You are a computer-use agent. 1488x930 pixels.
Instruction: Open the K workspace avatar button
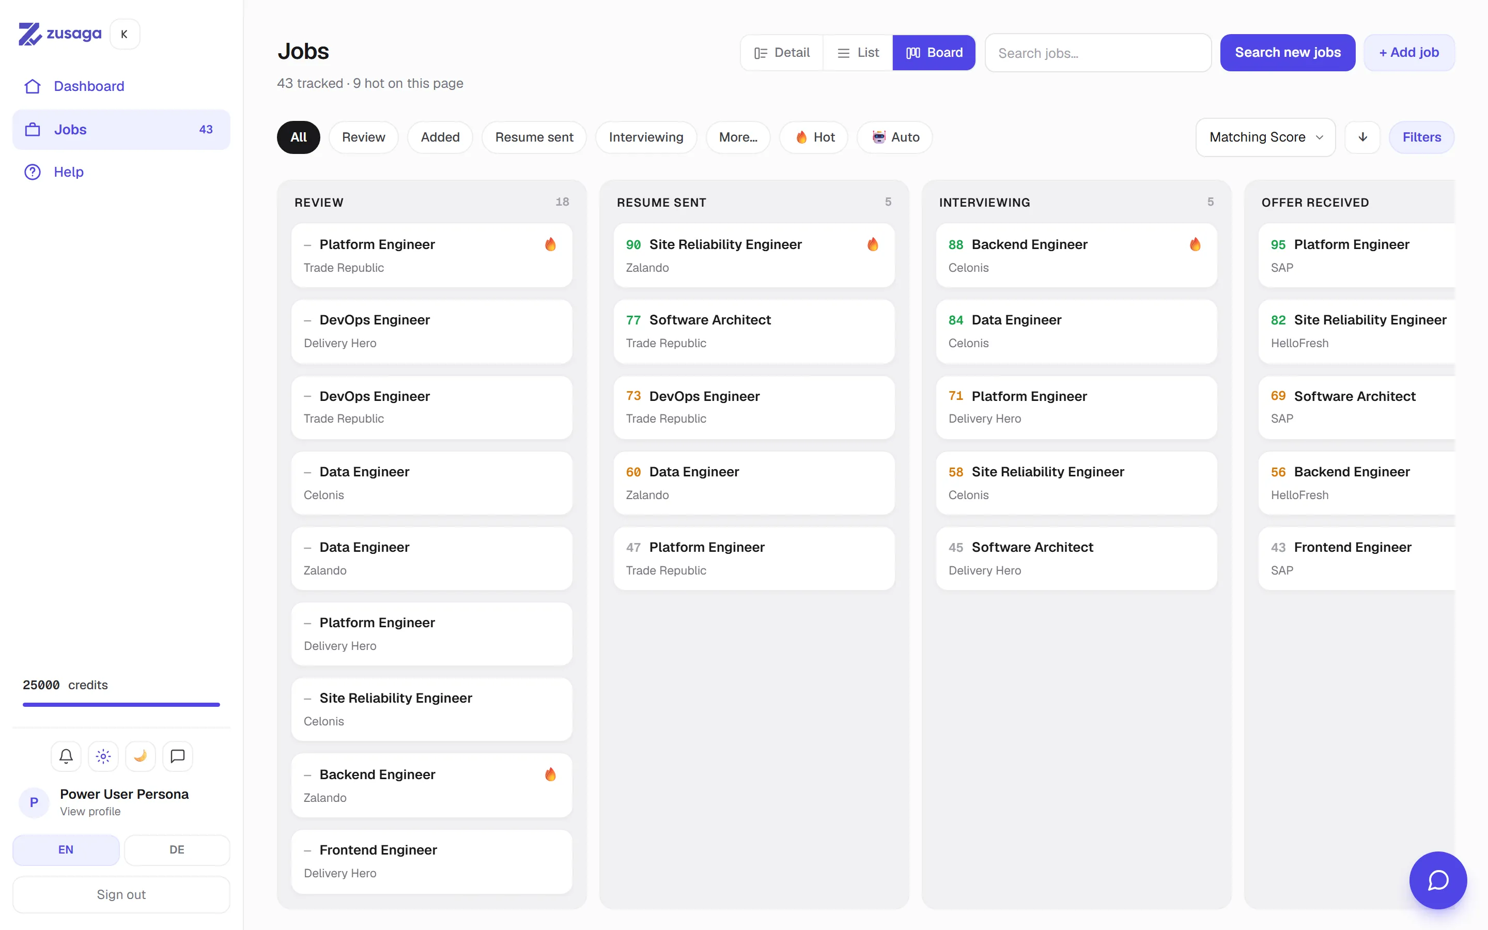(125, 34)
